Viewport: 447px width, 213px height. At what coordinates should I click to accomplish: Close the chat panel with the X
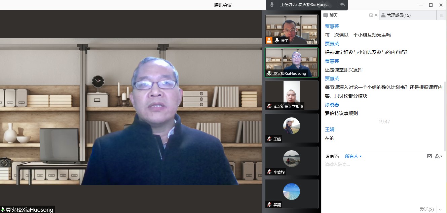tap(376, 15)
